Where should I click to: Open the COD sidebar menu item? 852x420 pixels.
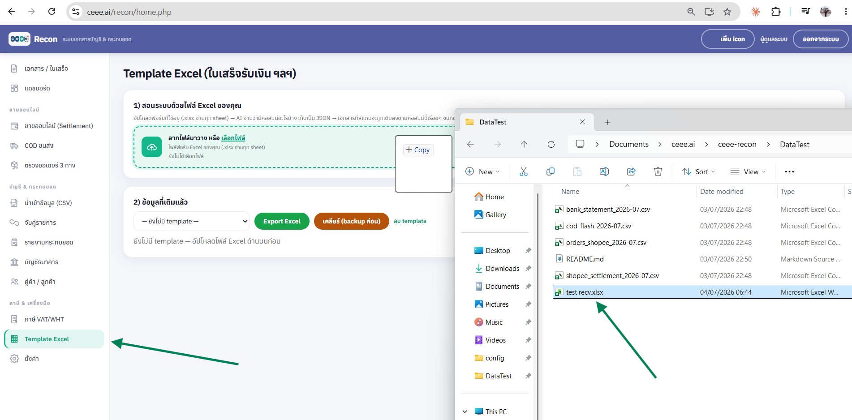tap(54, 146)
